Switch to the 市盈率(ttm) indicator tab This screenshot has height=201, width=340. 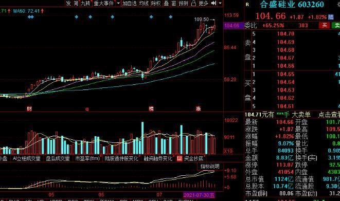(x=87, y=158)
